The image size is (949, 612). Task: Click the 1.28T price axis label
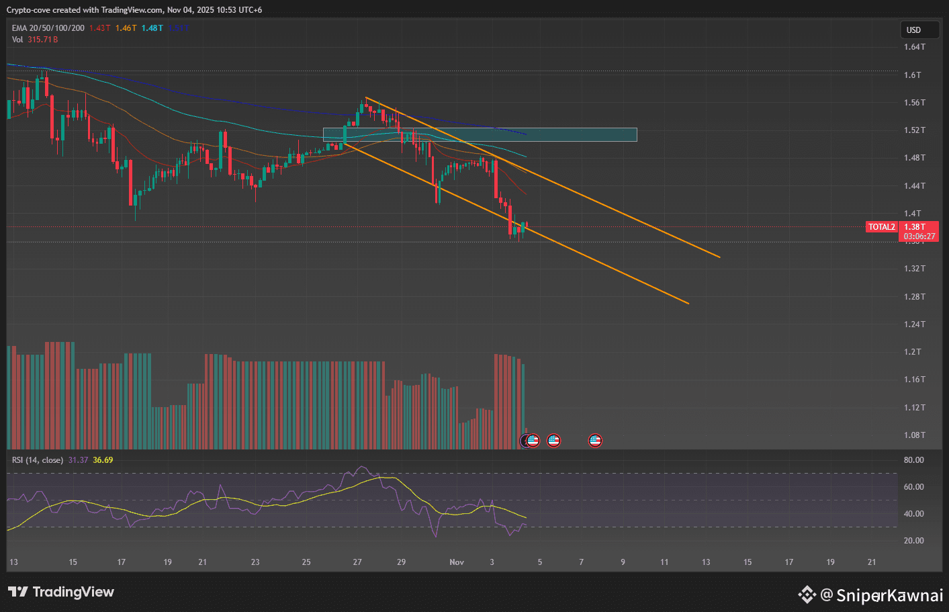[x=914, y=297]
